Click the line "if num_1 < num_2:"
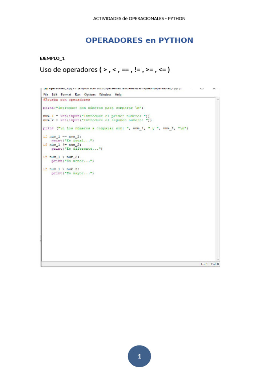 coord(61,157)
